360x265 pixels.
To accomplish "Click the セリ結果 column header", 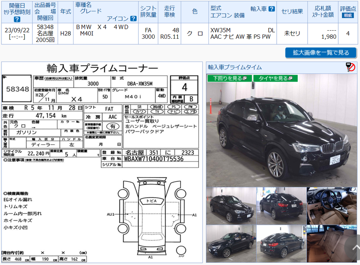I will [292, 12].
